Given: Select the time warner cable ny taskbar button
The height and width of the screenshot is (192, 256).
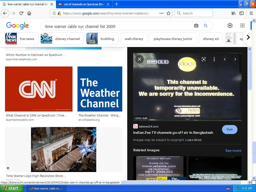Looking at the screenshot, I should click(x=46, y=188).
